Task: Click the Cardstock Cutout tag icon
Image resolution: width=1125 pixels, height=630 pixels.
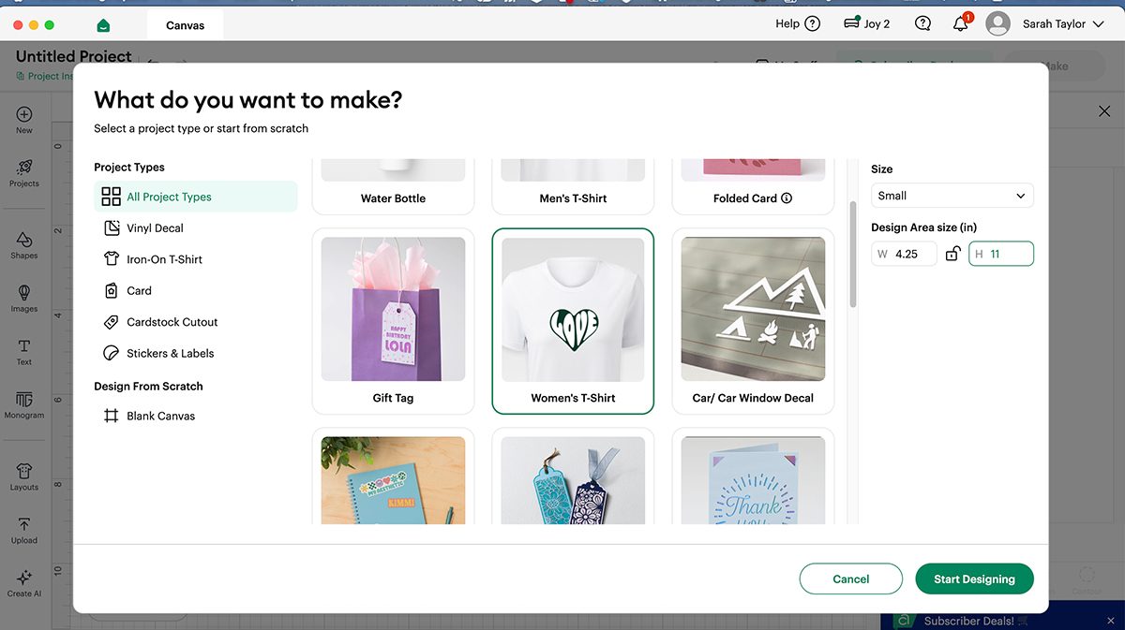Action: [x=111, y=322]
